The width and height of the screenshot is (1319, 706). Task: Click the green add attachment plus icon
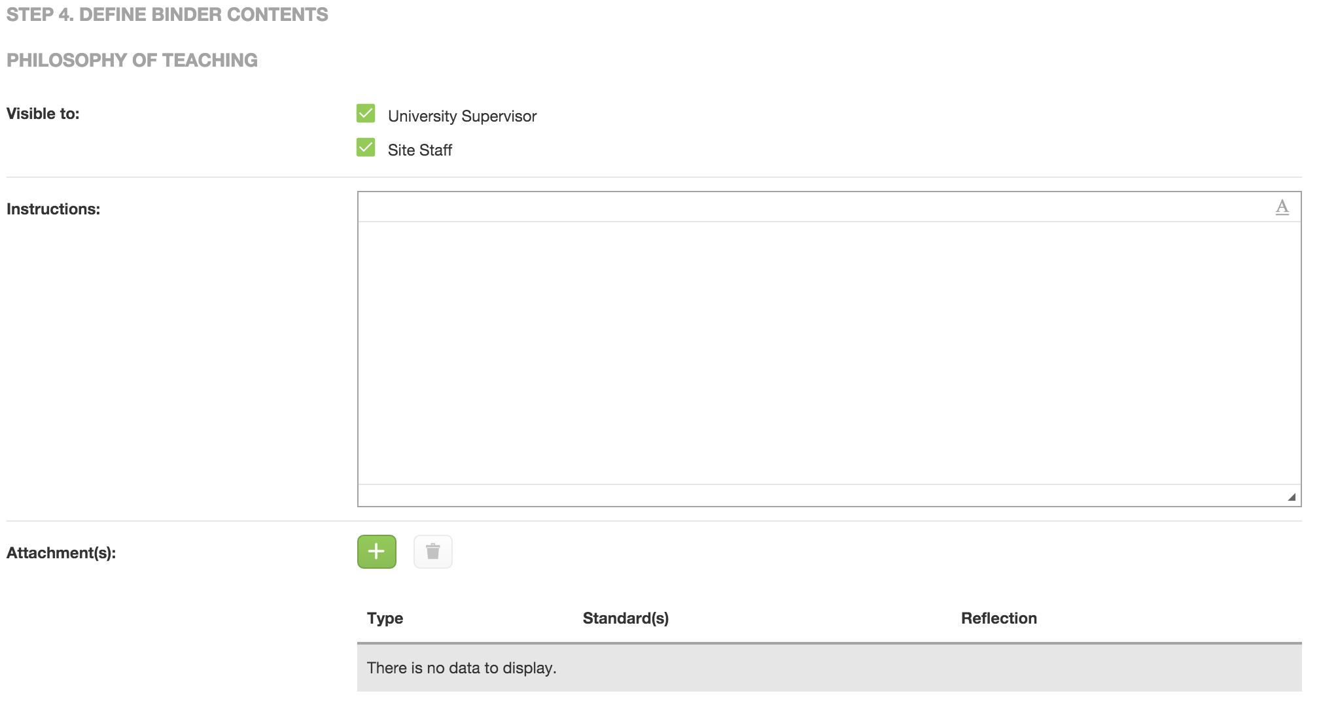376,552
